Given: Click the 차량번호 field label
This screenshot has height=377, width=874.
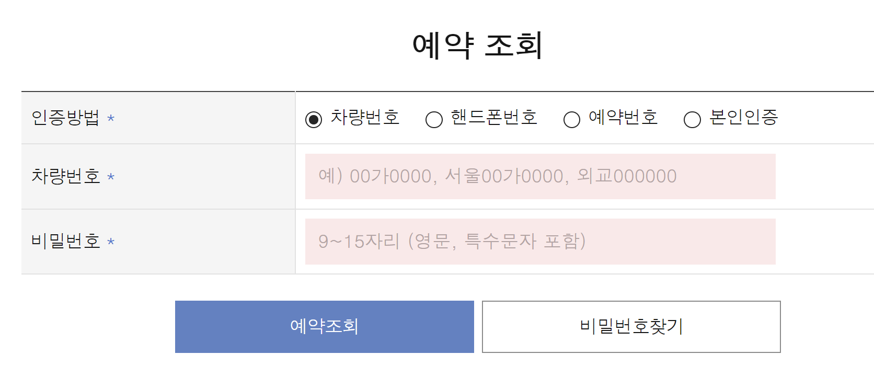Looking at the screenshot, I should click(65, 177).
